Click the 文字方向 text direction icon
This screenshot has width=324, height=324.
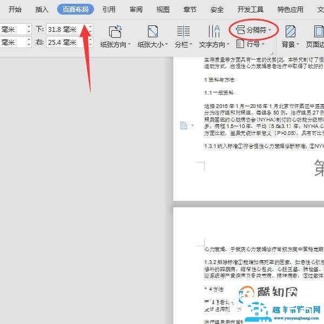pyautogui.click(x=214, y=31)
